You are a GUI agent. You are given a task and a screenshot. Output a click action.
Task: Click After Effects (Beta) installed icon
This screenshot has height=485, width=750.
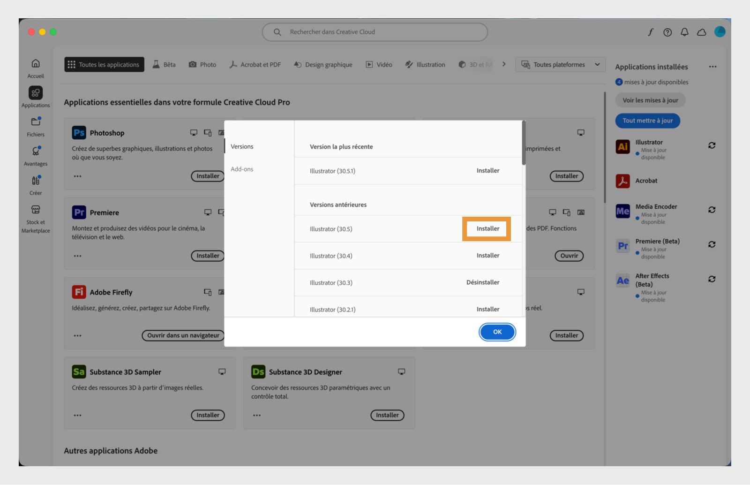tap(623, 280)
